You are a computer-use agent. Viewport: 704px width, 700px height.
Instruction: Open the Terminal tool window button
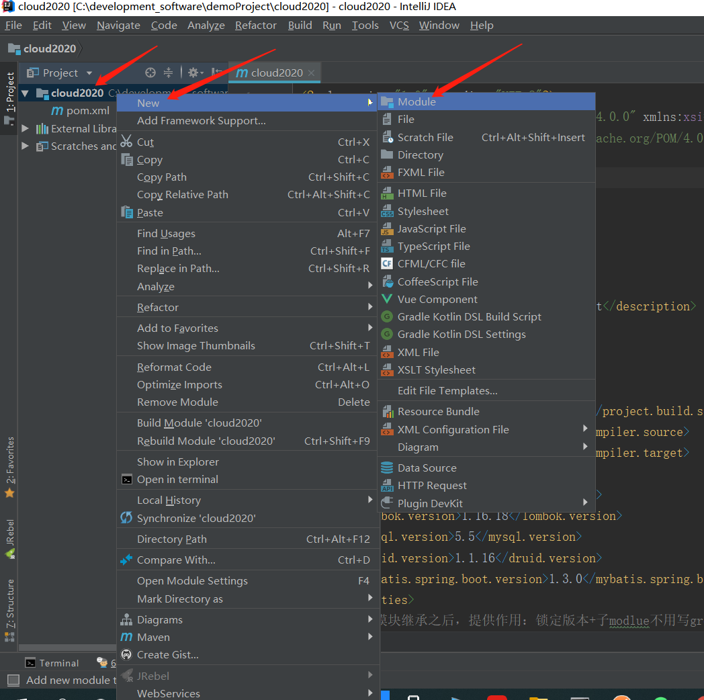52,663
